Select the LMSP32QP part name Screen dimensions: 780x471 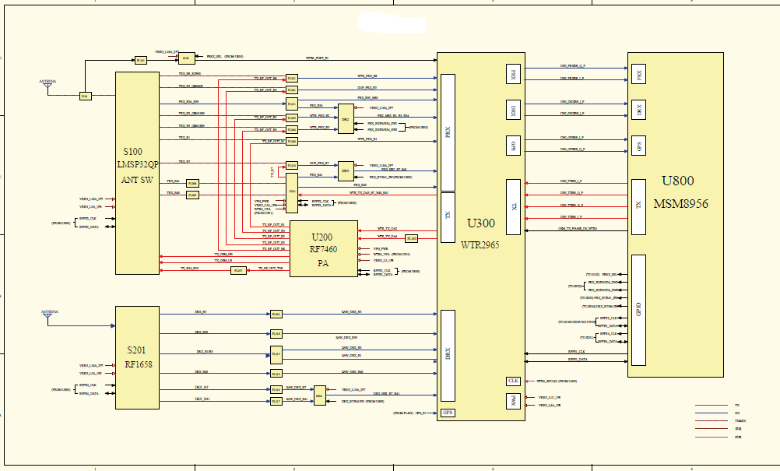pos(138,164)
